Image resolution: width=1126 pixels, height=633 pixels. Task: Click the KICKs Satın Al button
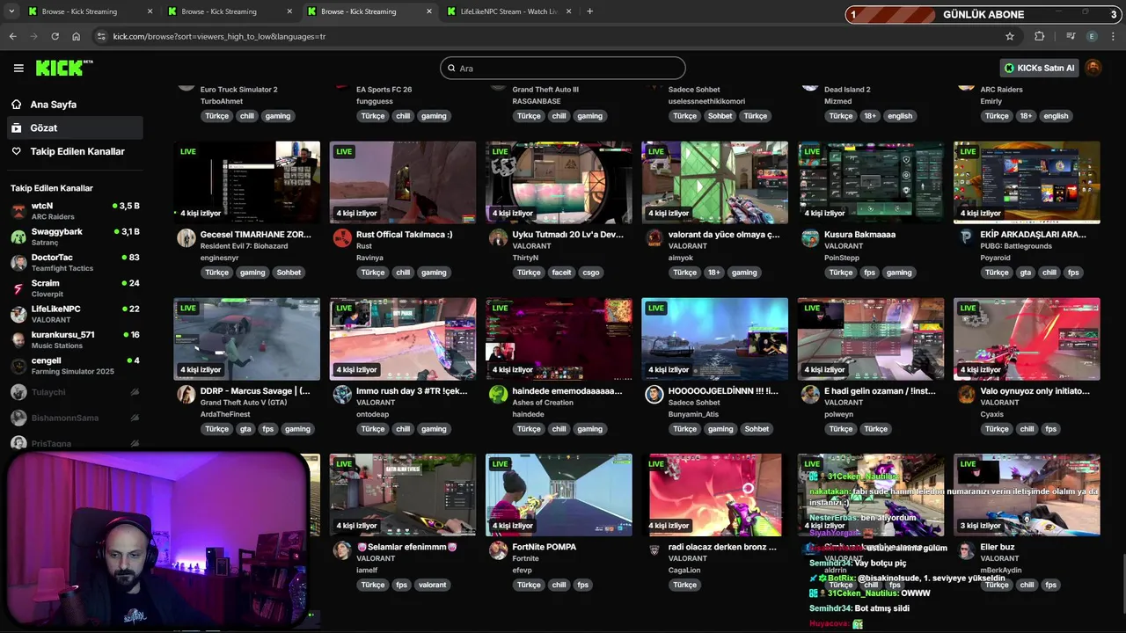tap(1039, 68)
